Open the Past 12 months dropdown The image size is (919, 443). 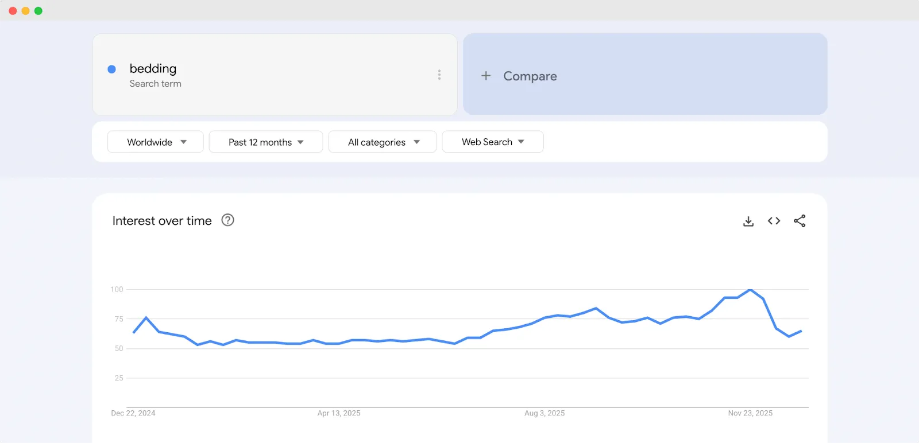pyautogui.click(x=266, y=142)
